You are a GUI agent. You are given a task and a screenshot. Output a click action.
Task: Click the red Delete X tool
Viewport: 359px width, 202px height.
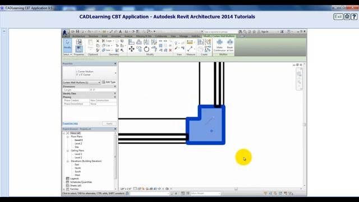[x=170, y=50]
